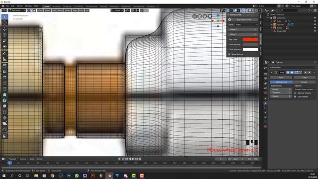Screen dimensions: 318x179
Task: Open the Edit Mode dropdown
Action: tap(17, 10)
